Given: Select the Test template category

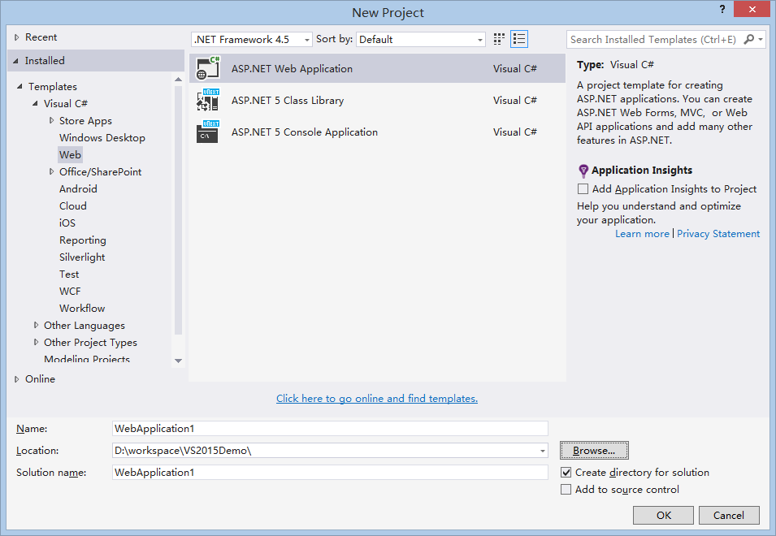Looking at the screenshot, I should [x=69, y=274].
